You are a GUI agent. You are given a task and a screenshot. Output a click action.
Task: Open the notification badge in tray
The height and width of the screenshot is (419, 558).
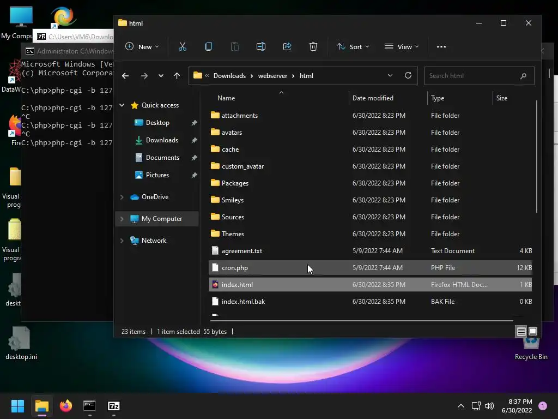pyautogui.click(x=543, y=406)
